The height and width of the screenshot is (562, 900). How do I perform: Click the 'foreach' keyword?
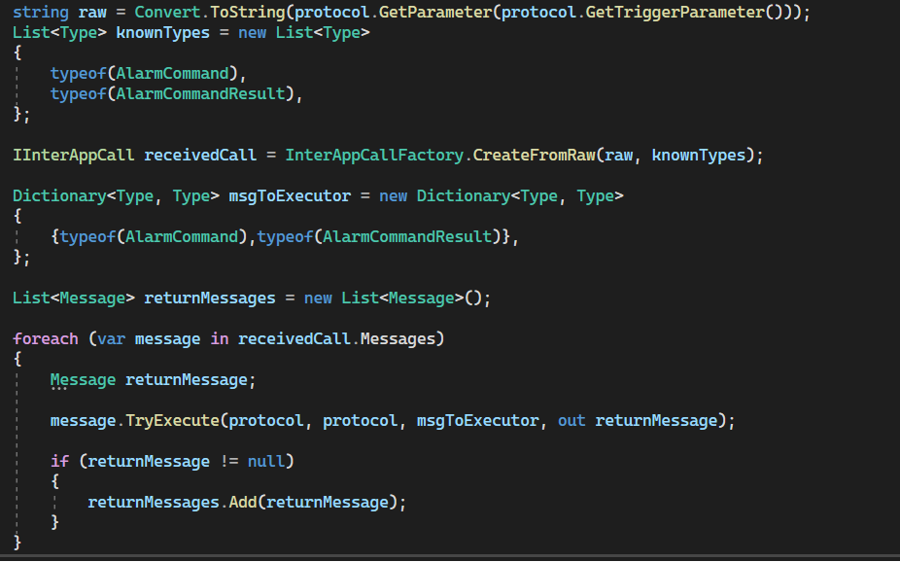(x=46, y=338)
